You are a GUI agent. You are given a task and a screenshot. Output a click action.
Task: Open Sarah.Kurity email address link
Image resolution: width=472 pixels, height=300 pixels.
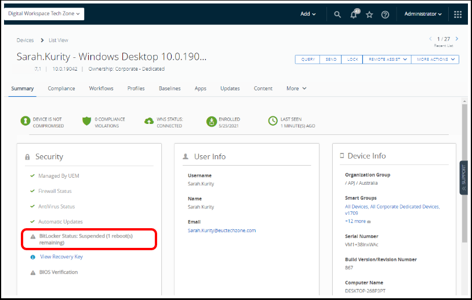[222, 230]
